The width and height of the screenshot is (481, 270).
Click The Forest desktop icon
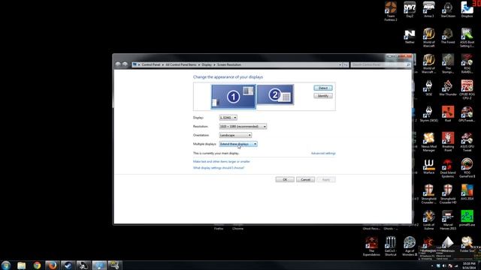point(448,36)
